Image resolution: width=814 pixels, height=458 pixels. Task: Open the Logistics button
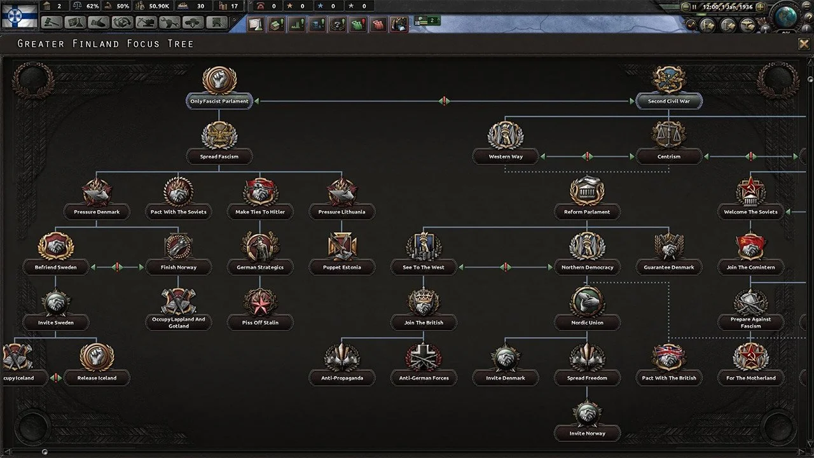pos(217,22)
